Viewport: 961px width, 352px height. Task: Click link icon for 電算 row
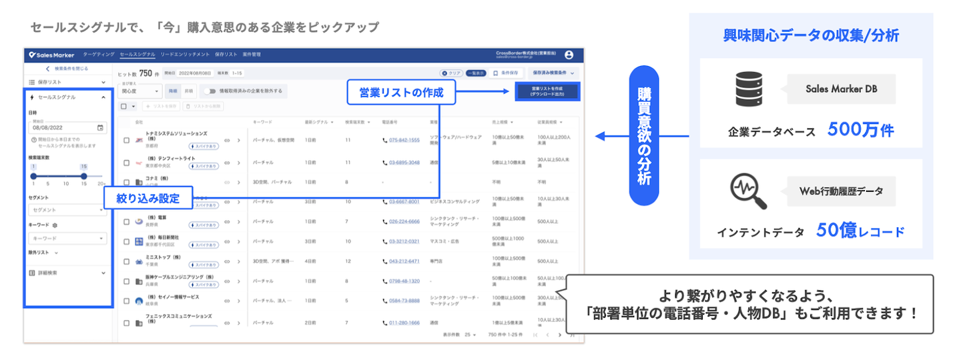point(227,221)
